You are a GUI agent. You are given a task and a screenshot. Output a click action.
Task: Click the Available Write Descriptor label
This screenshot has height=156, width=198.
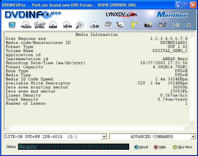38,83
